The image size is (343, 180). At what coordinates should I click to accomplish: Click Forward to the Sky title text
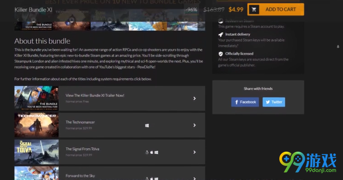tap(80, 175)
